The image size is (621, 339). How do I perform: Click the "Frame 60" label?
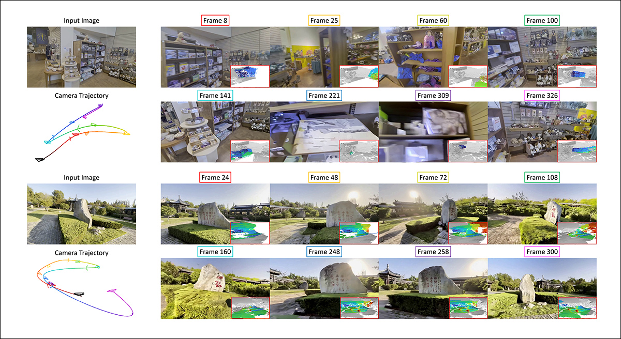[433, 21]
